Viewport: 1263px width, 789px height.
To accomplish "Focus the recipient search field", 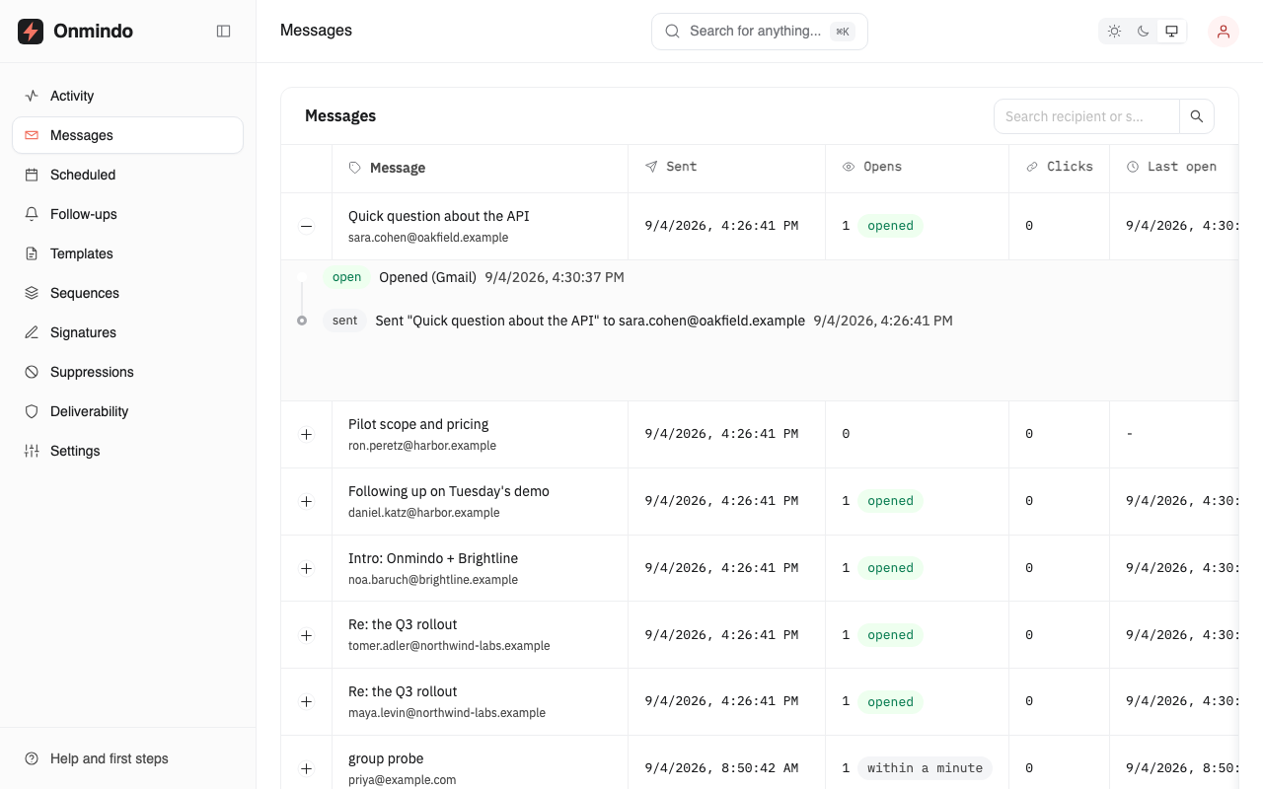I will 1086,116.
